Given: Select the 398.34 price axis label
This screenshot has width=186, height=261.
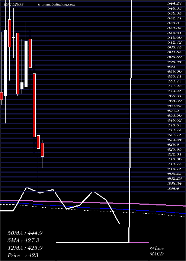Looking at the screenshot, I should (x=174, y=183).
